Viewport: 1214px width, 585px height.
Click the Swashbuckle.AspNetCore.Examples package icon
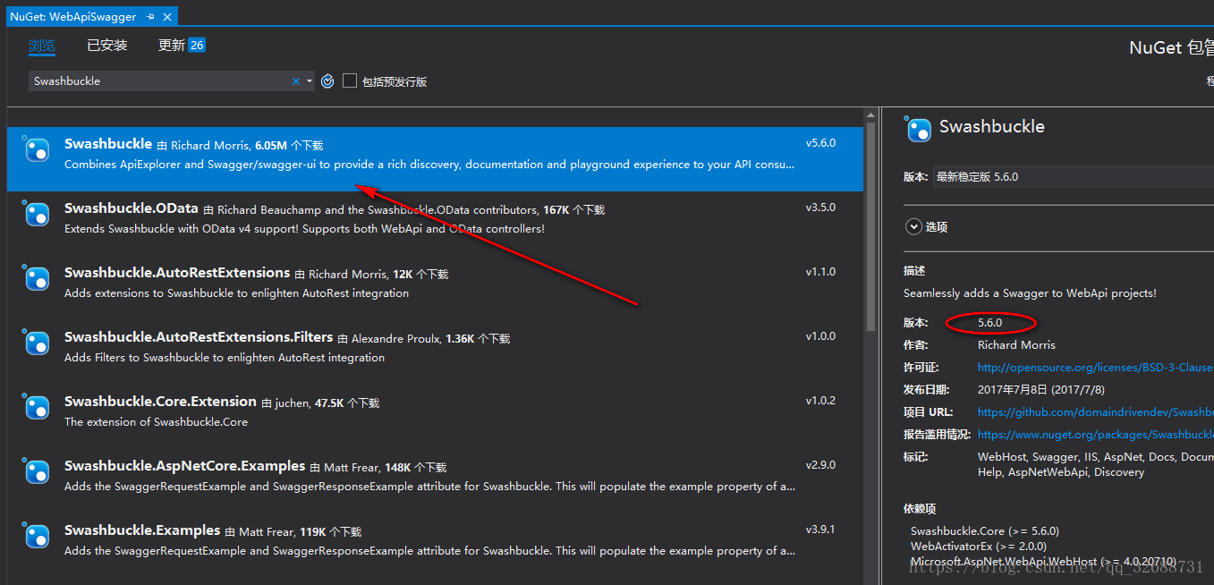[37, 472]
